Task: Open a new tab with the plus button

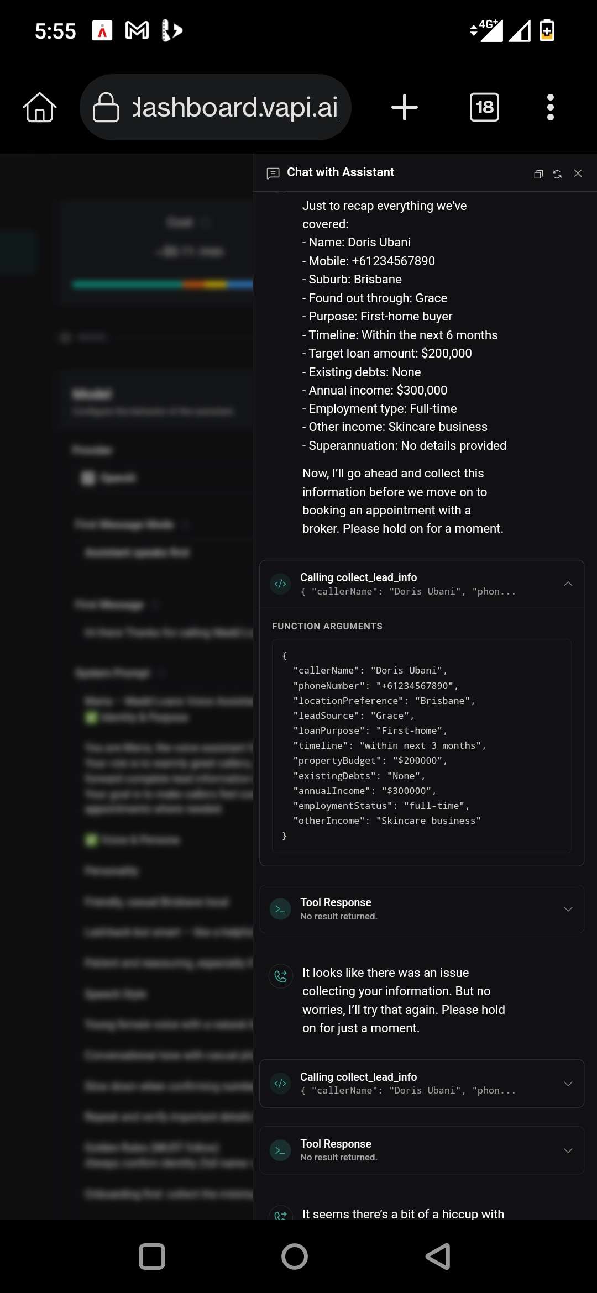Action: tap(404, 107)
